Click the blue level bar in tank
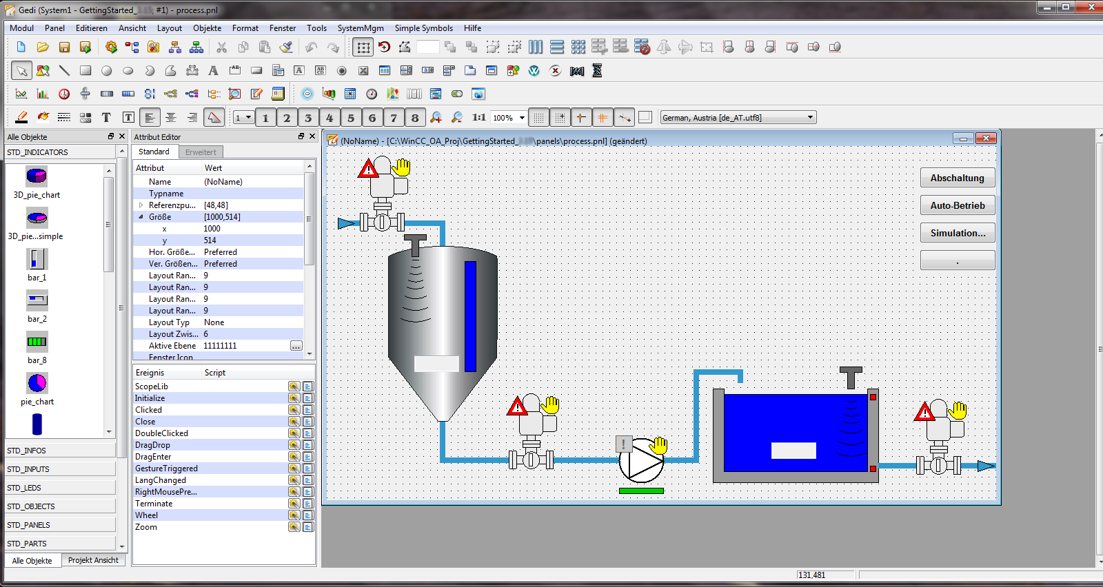Screen dimensions: 1103x587 pos(470,316)
